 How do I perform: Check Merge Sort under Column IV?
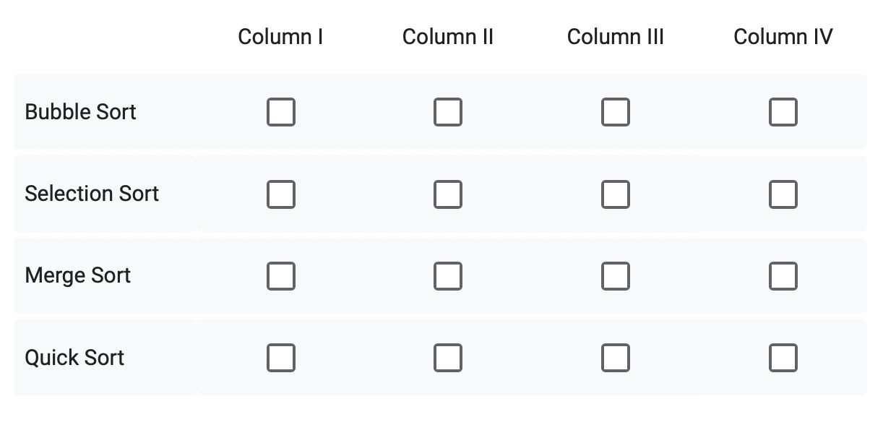click(783, 275)
